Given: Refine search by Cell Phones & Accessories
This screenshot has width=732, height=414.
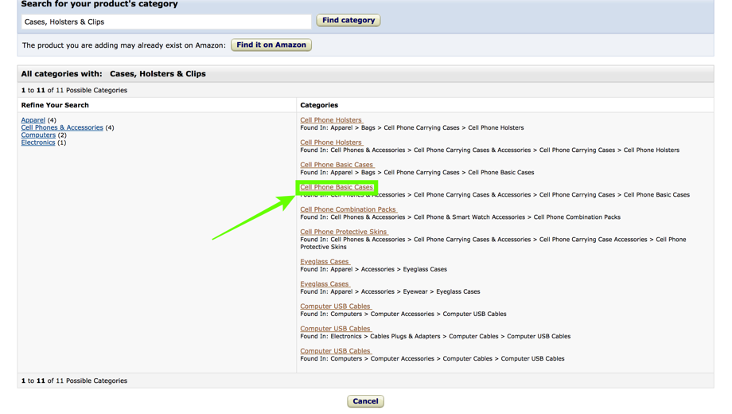Looking at the screenshot, I should (62, 127).
